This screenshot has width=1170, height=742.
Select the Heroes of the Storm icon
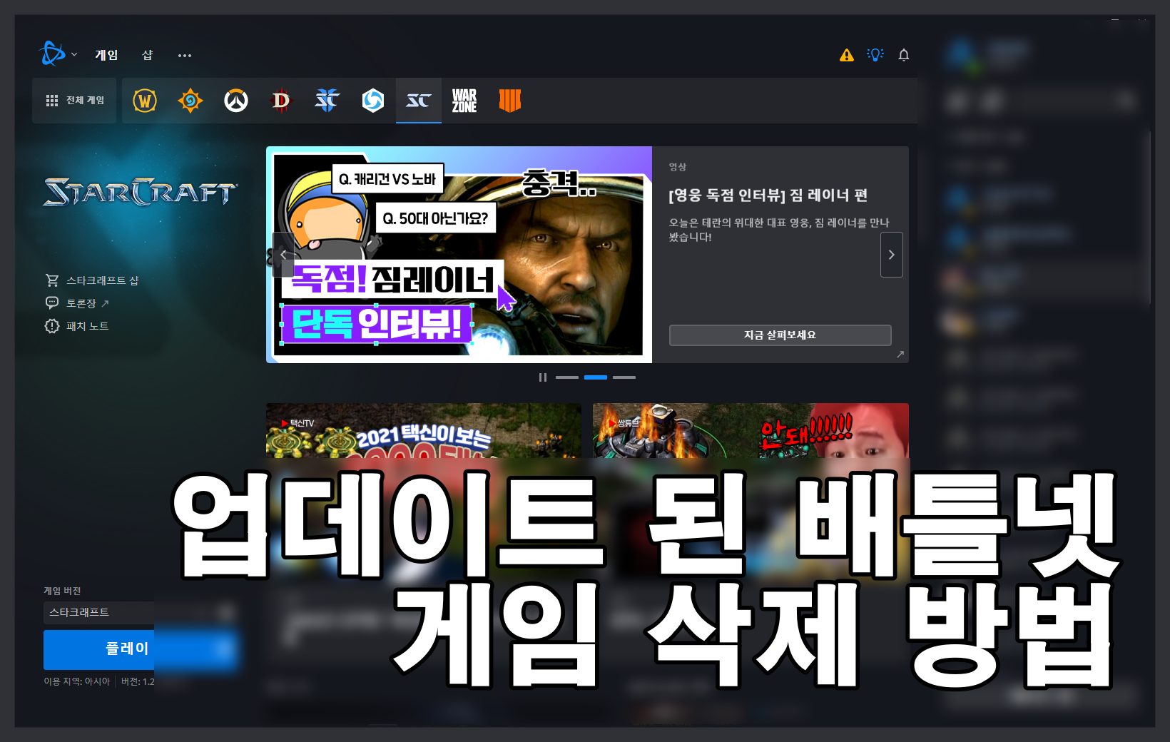(x=373, y=101)
